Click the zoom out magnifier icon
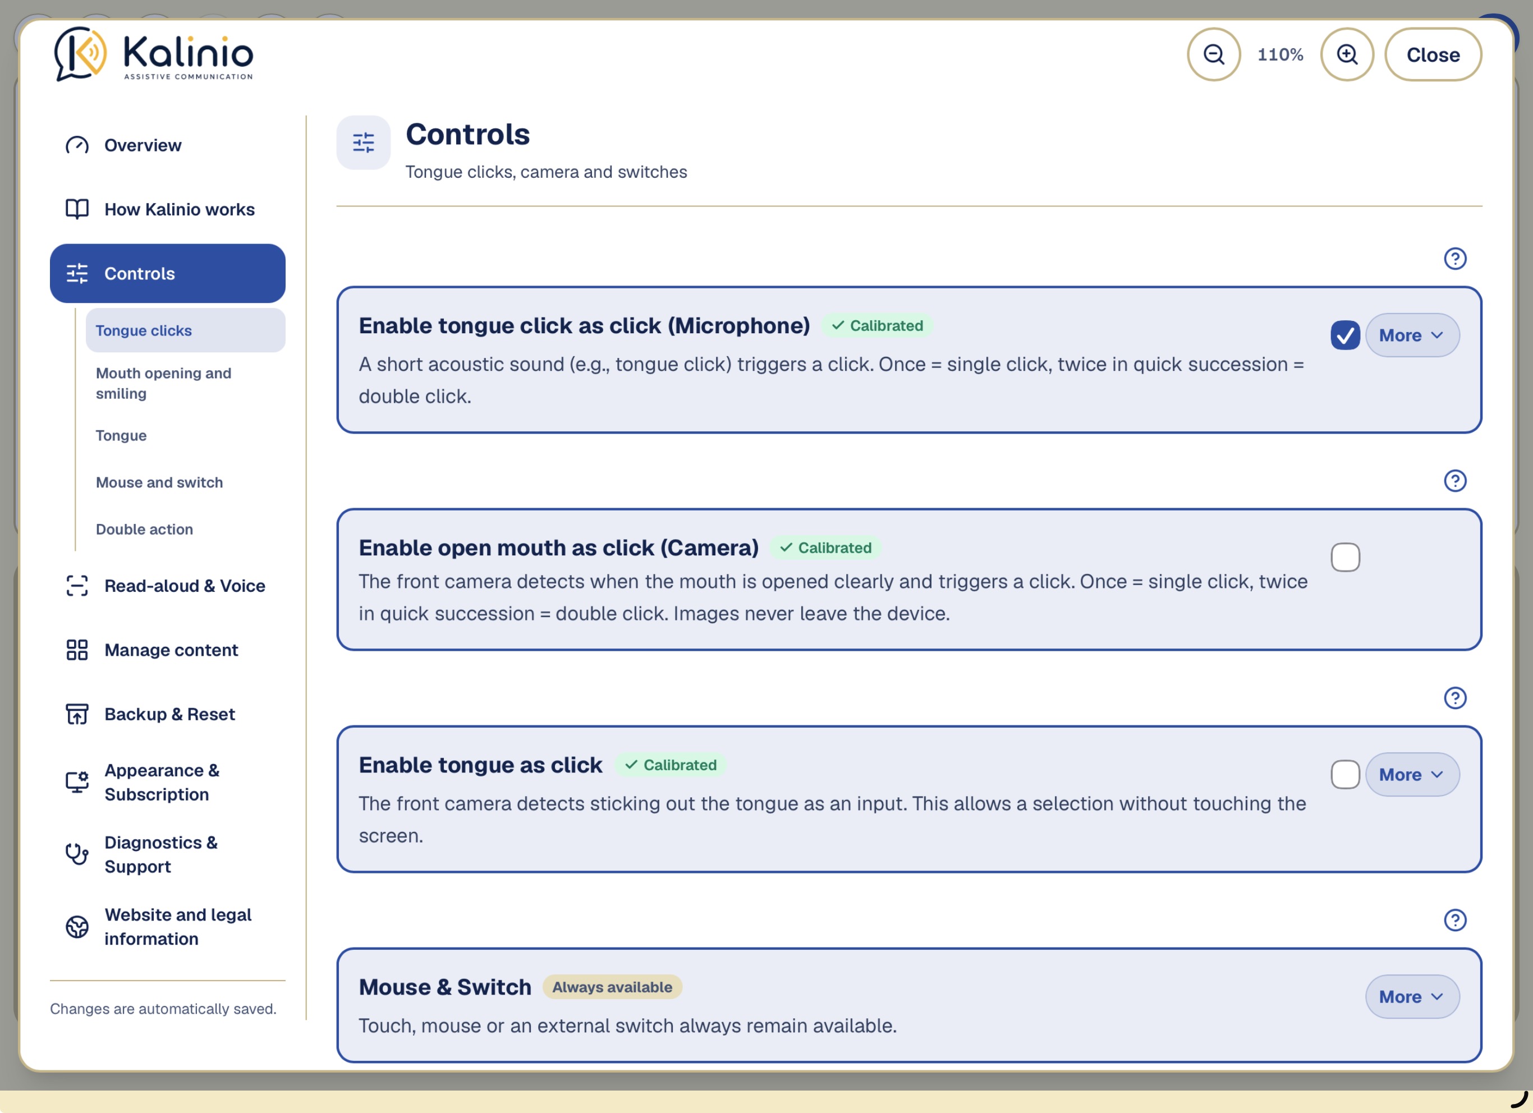Image resolution: width=1533 pixels, height=1113 pixels. pos(1213,55)
